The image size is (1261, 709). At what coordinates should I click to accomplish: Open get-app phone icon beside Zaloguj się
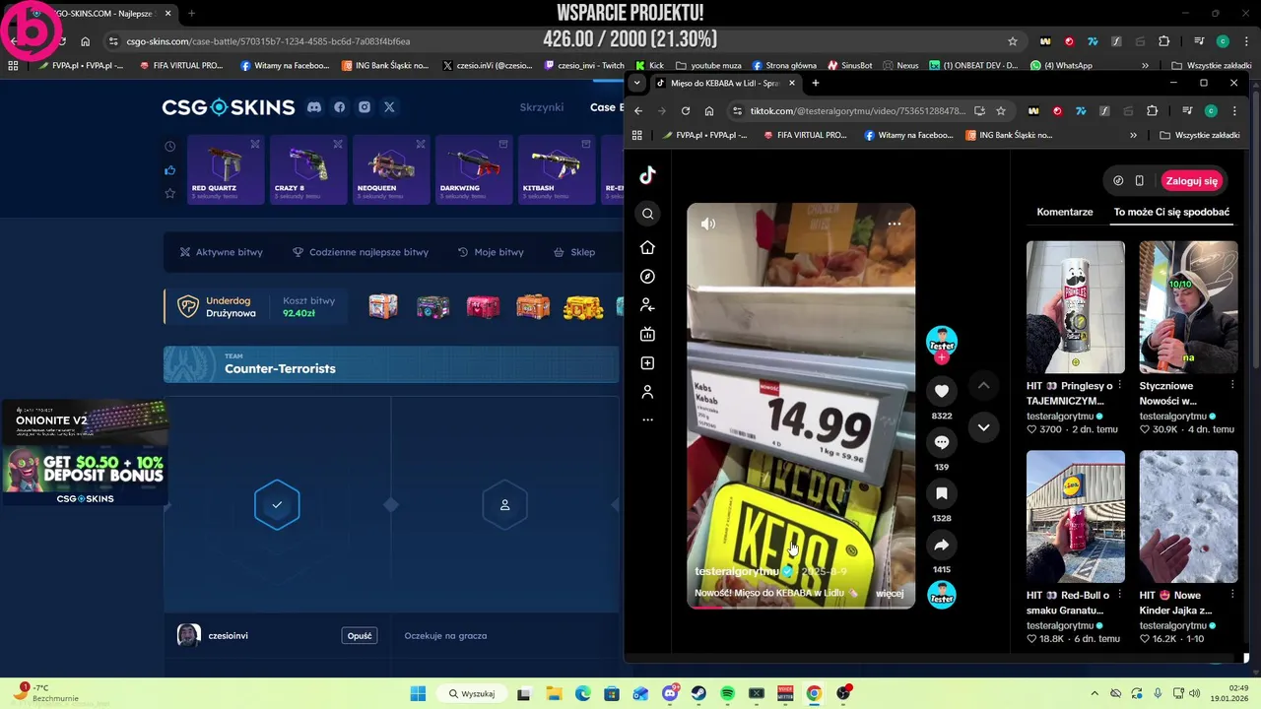point(1139,181)
